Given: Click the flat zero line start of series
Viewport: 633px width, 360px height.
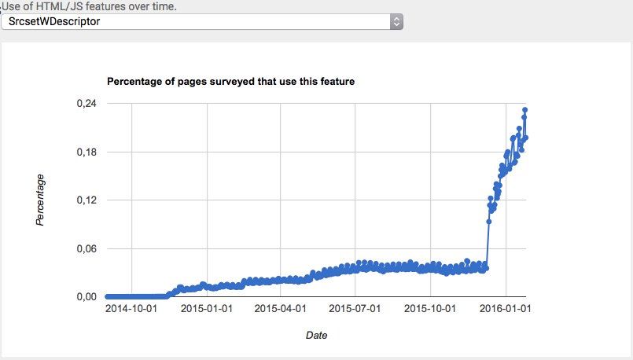Looking at the screenshot, I should coord(109,296).
